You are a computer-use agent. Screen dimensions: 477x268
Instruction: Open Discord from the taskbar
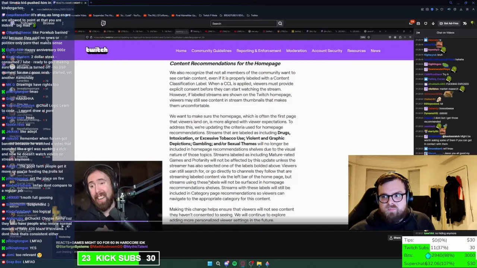226,264
